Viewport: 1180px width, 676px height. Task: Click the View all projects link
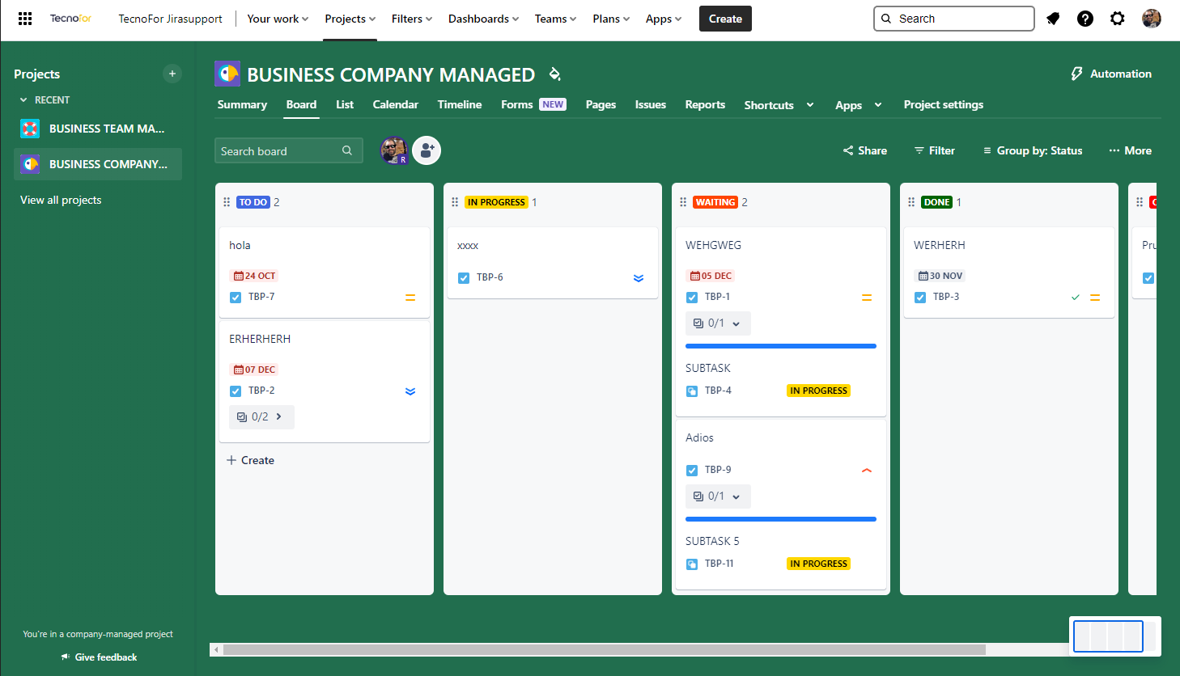click(61, 200)
